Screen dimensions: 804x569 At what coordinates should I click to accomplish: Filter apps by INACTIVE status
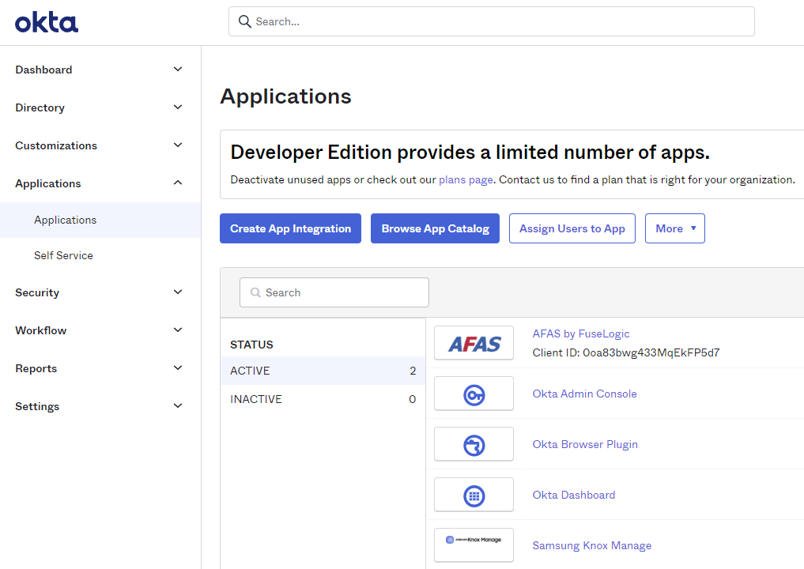click(x=323, y=399)
